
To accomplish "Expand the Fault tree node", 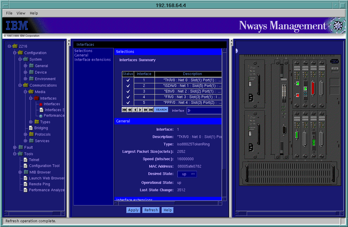I will (14, 147).
